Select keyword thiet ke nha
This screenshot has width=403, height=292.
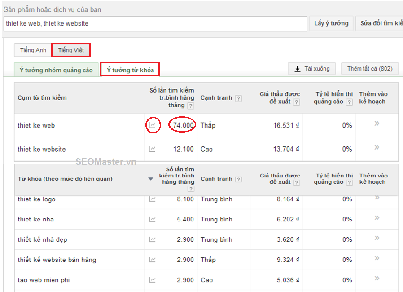pyautogui.click(x=36, y=220)
